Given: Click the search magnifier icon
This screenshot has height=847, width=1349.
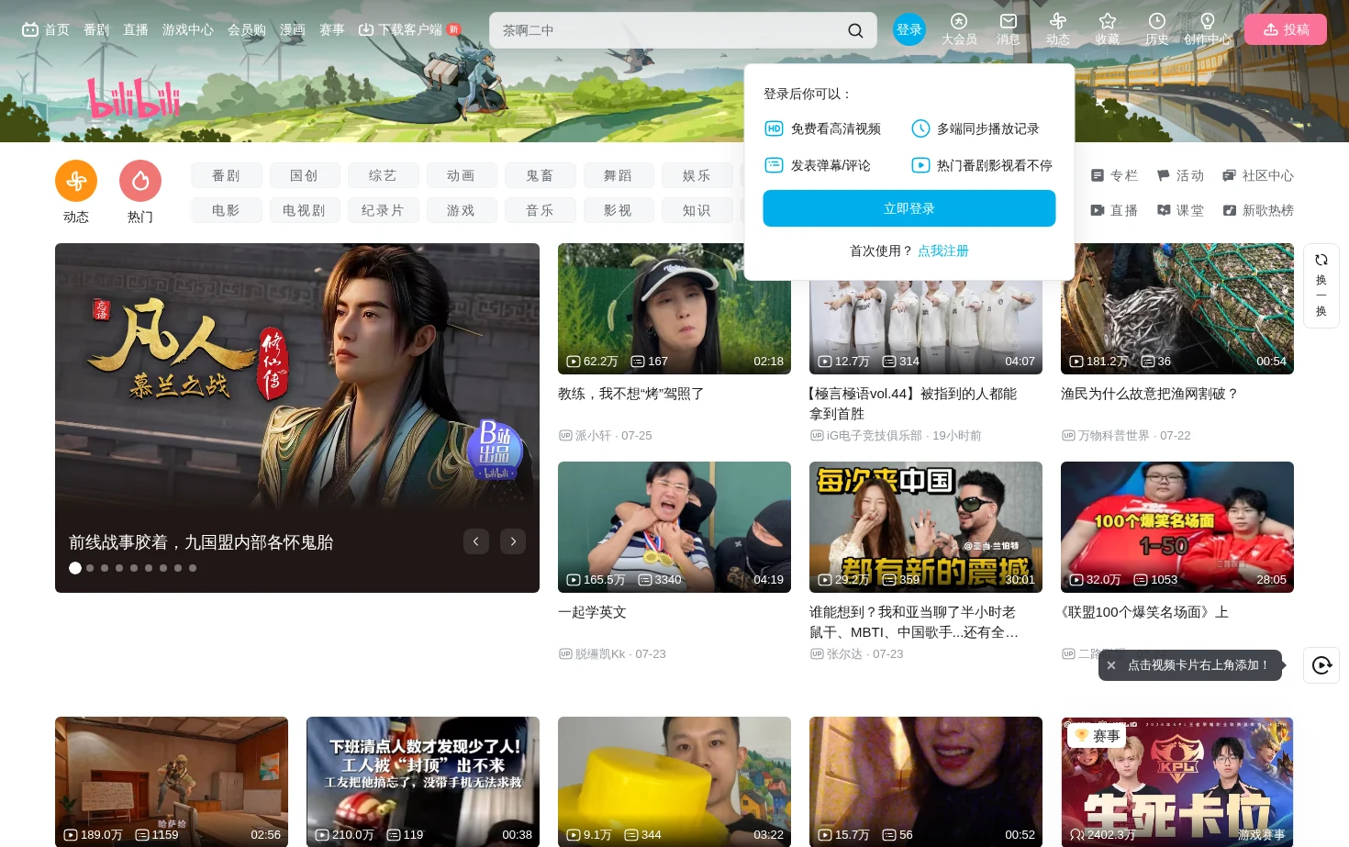Looking at the screenshot, I should (855, 30).
